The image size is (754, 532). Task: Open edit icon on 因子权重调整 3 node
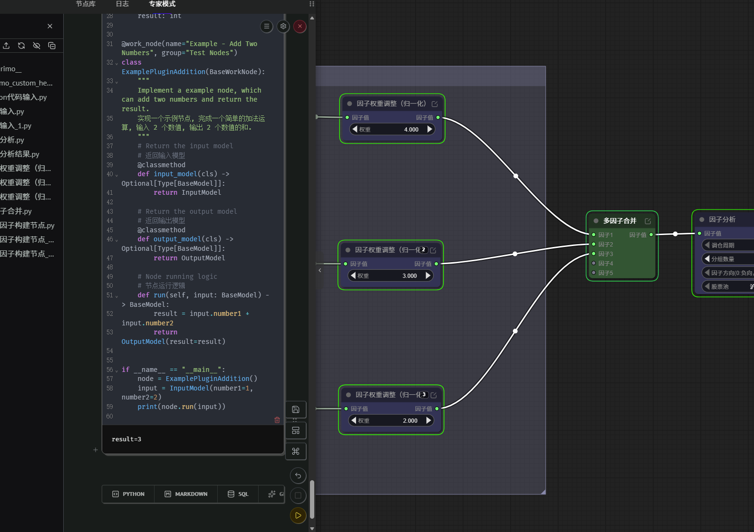434,395
